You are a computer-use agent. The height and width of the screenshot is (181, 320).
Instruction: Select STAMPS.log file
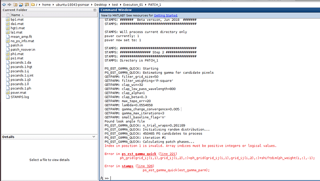click(x=19, y=97)
